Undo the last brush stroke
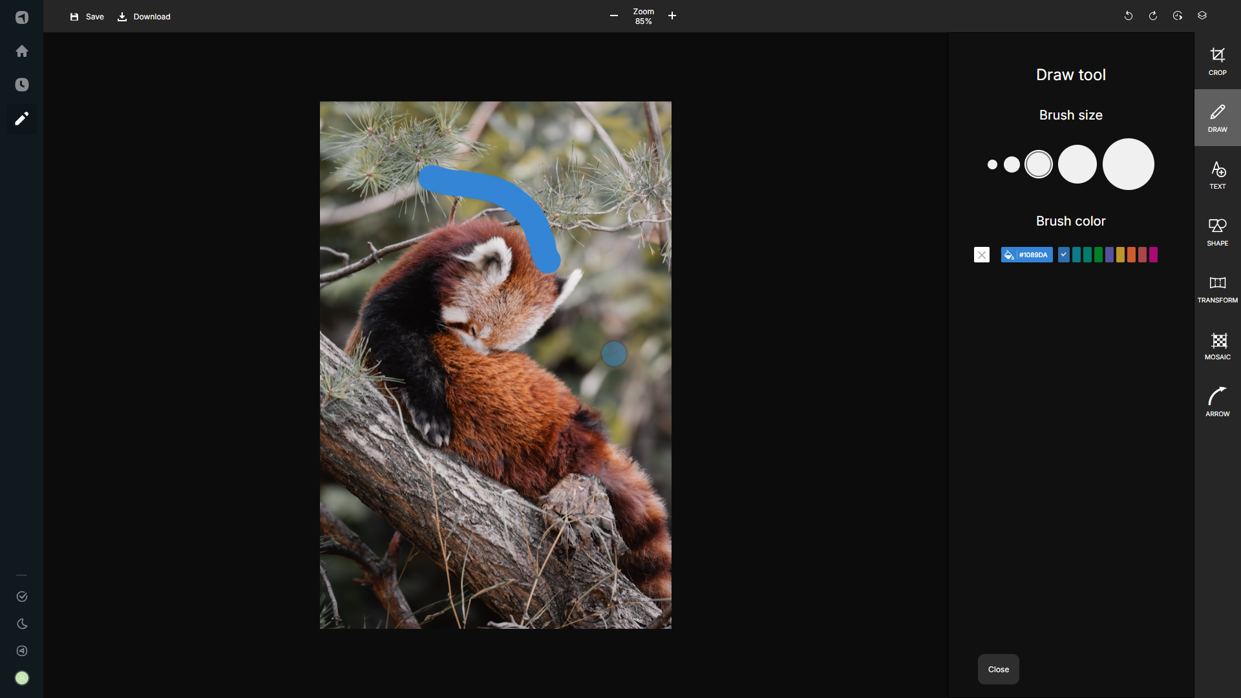This screenshot has height=698, width=1241. click(1129, 16)
